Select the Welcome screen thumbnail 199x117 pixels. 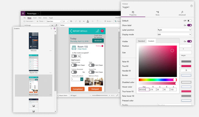point(33,41)
